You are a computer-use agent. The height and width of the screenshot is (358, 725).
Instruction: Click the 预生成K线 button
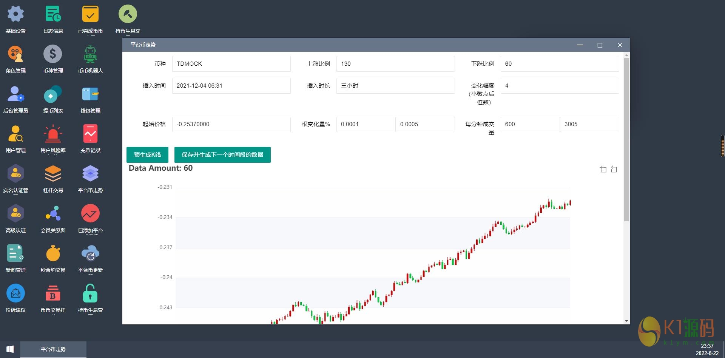pyautogui.click(x=147, y=155)
